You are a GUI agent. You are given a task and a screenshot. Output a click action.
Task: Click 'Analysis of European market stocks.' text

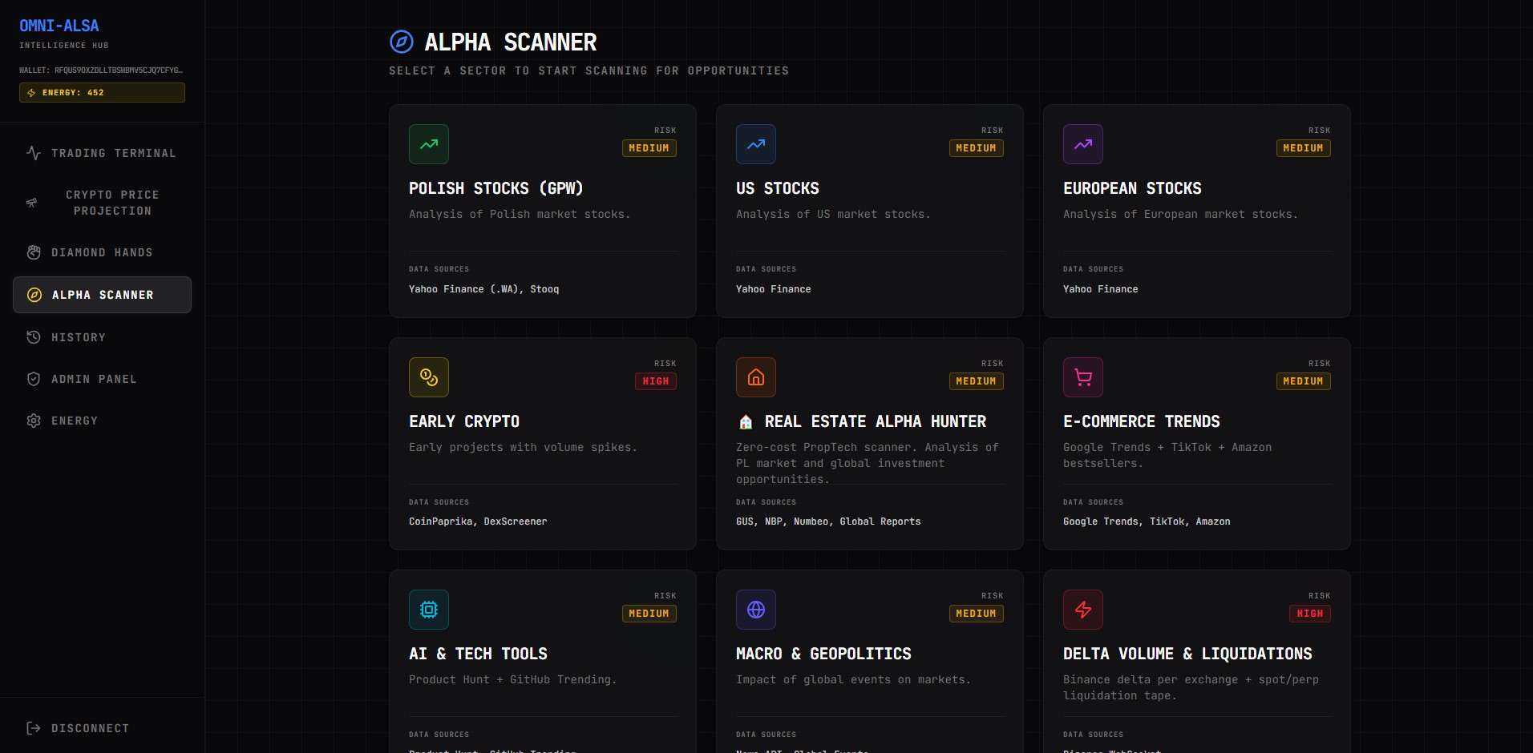pos(1180,214)
